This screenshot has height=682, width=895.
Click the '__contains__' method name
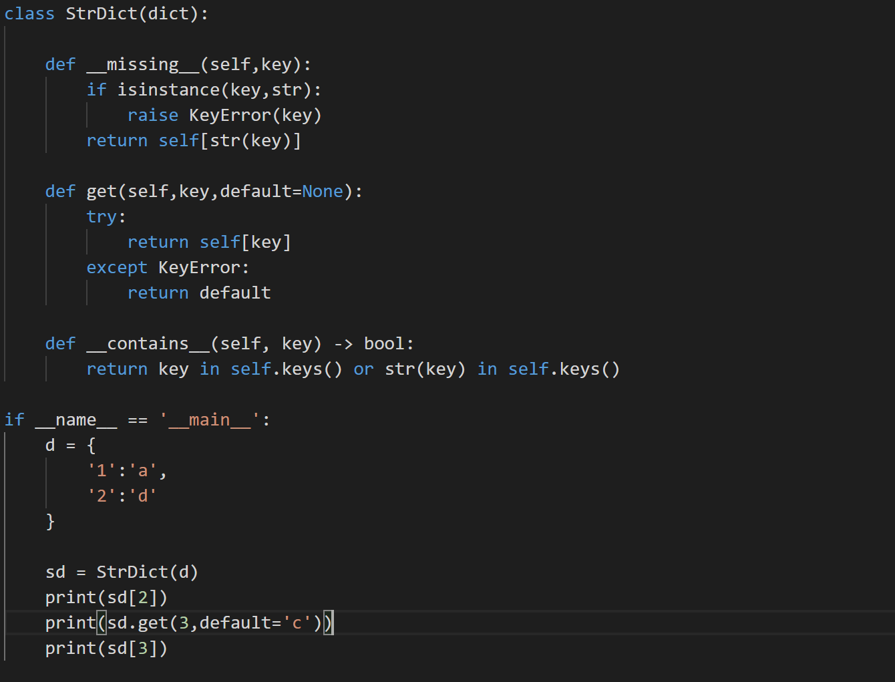[148, 344]
